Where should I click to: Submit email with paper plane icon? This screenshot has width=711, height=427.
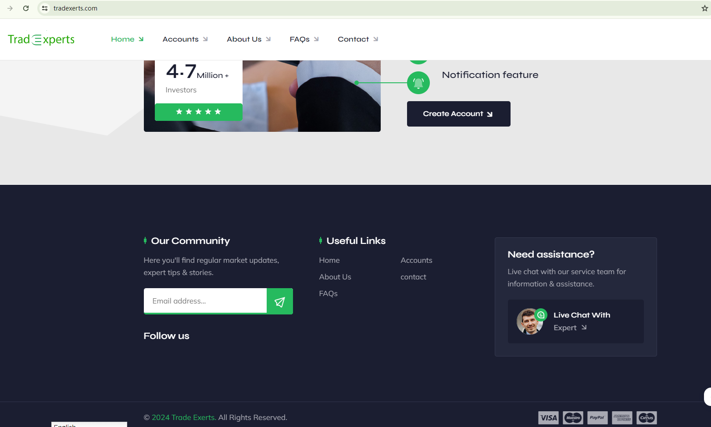(279, 301)
